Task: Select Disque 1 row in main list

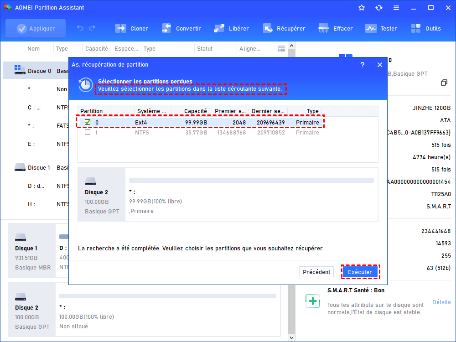Action: (x=36, y=167)
